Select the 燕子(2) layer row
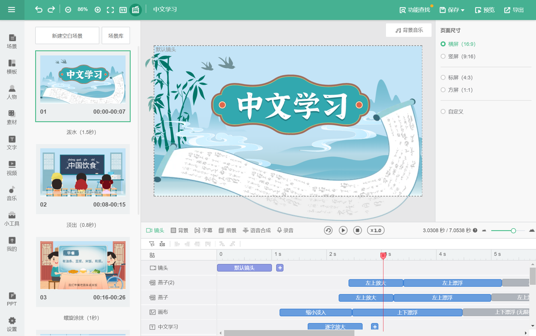The image size is (536, 336). pos(179,283)
